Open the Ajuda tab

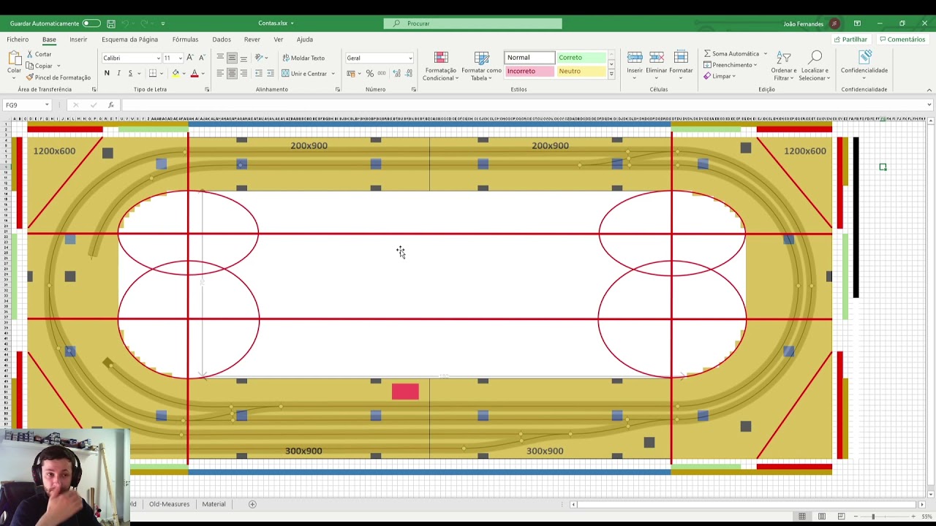[305, 39]
